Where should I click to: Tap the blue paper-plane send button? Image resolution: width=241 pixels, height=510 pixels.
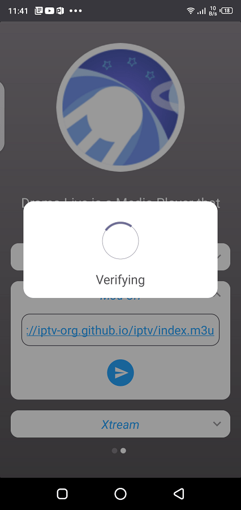[120, 373]
